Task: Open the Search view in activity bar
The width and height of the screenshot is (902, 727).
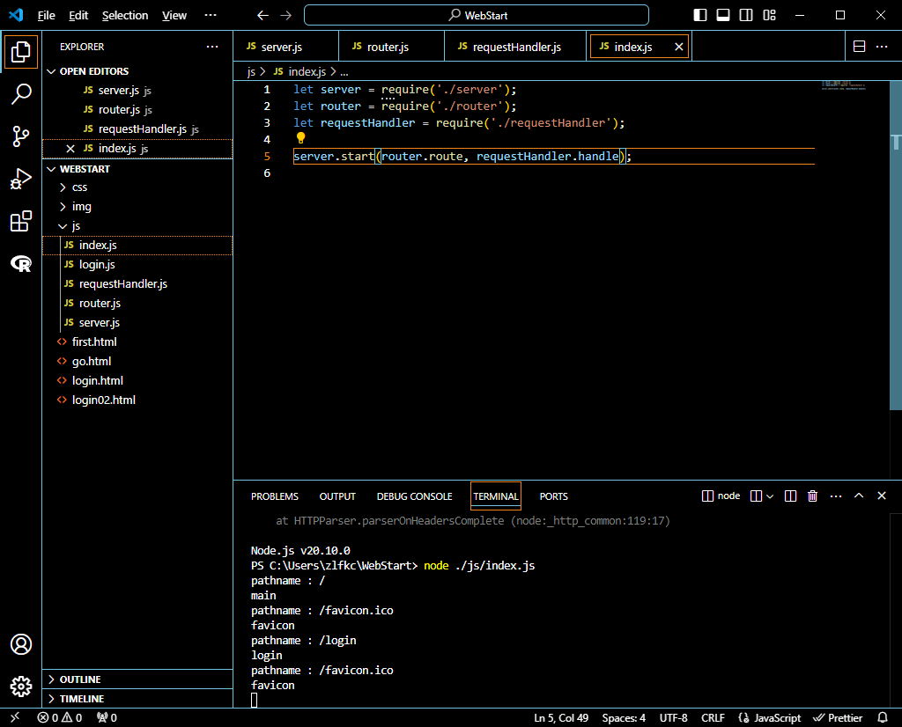Action: (x=21, y=93)
